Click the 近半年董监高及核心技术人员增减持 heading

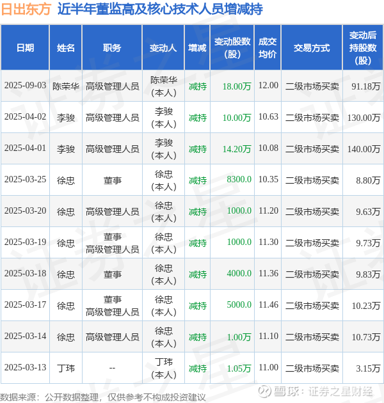coord(160,9)
